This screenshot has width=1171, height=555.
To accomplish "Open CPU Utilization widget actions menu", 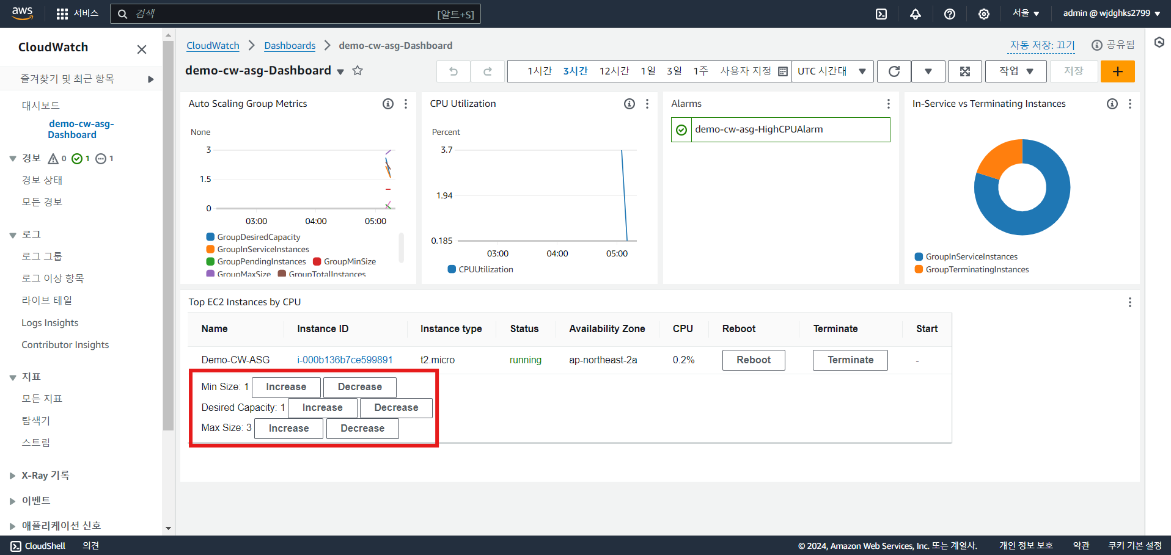I will (x=647, y=104).
